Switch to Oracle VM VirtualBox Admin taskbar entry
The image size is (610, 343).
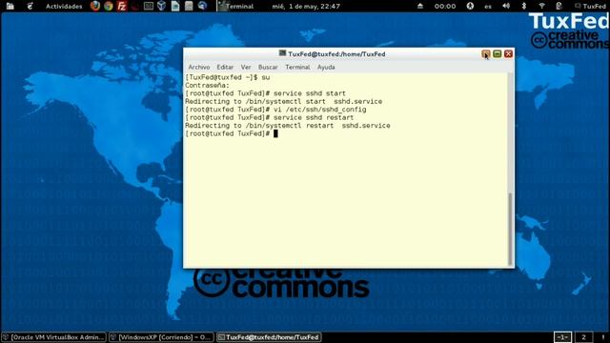pyautogui.click(x=54, y=337)
